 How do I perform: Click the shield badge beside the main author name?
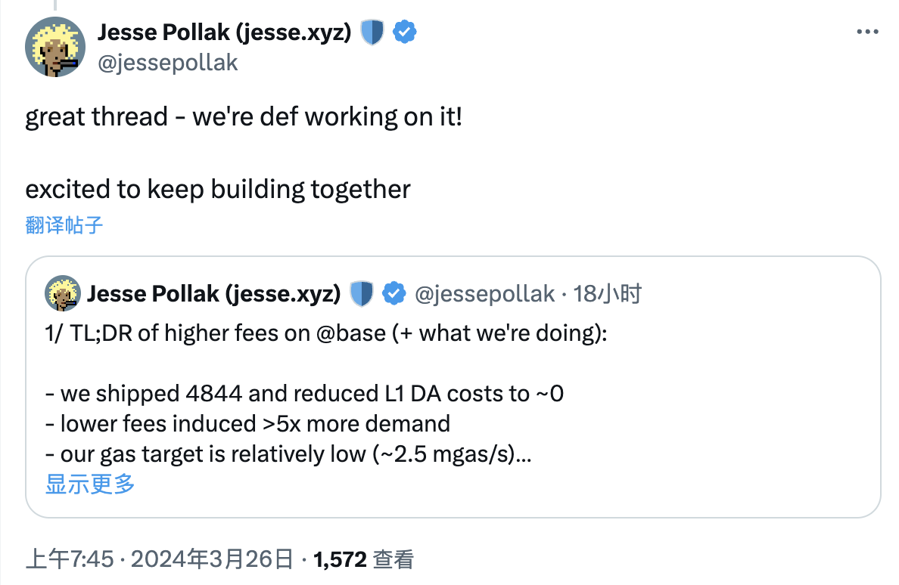(372, 32)
